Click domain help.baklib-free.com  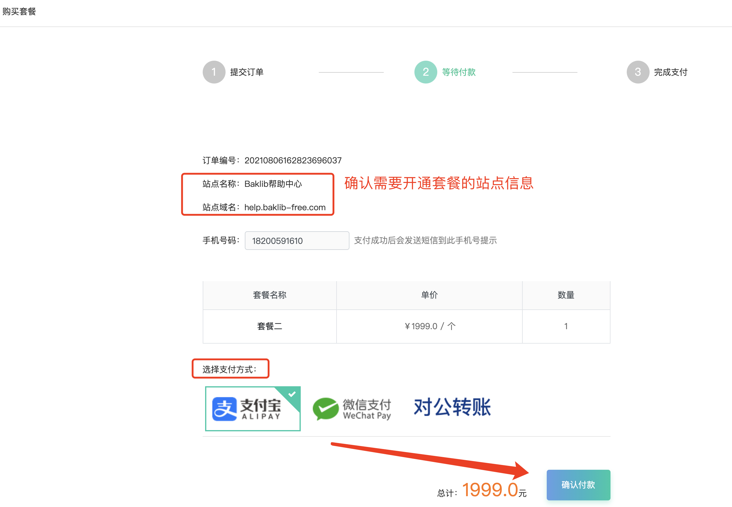[x=285, y=208]
